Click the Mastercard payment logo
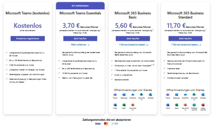Image resolution: width=213 pixels, height=126 pixels. [x=106, y=124]
